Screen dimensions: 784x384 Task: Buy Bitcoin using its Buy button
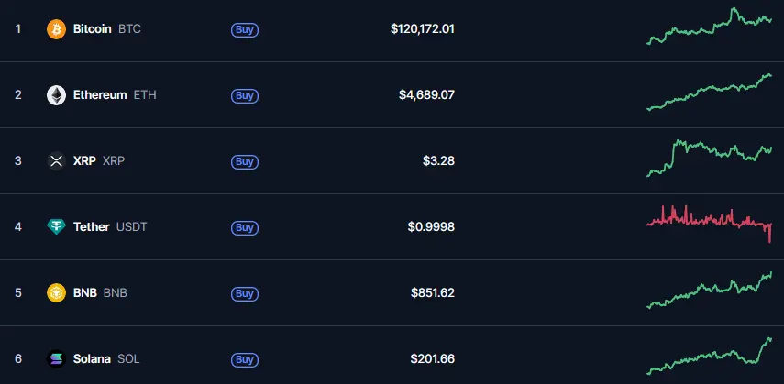pyautogui.click(x=245, y=30)
